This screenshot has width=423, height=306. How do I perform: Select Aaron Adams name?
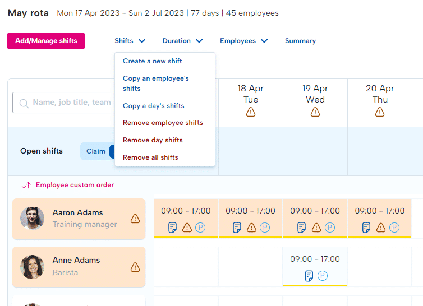(x=77, y=212)
